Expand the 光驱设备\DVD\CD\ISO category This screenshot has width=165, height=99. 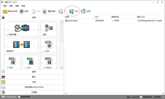click(32, 87)
